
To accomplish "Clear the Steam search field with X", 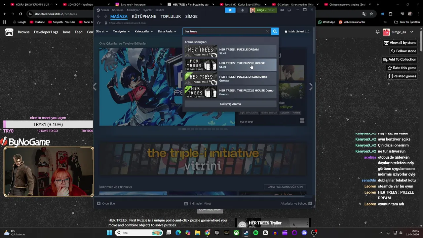I will click(x=267, y=31).
